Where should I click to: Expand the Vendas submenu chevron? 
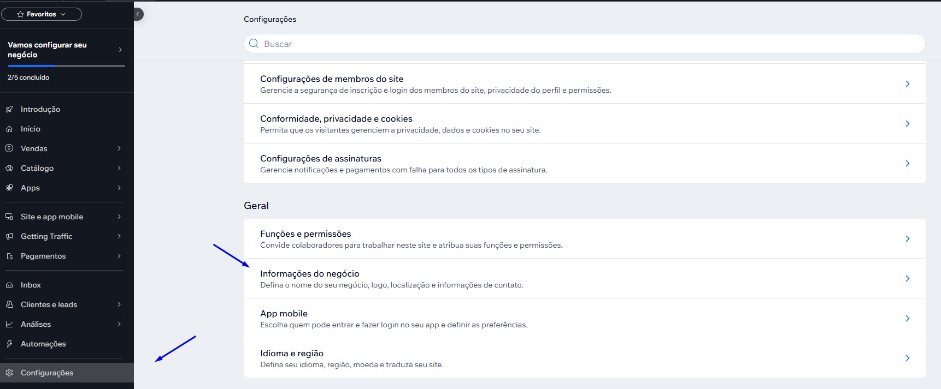coord(119,148)
